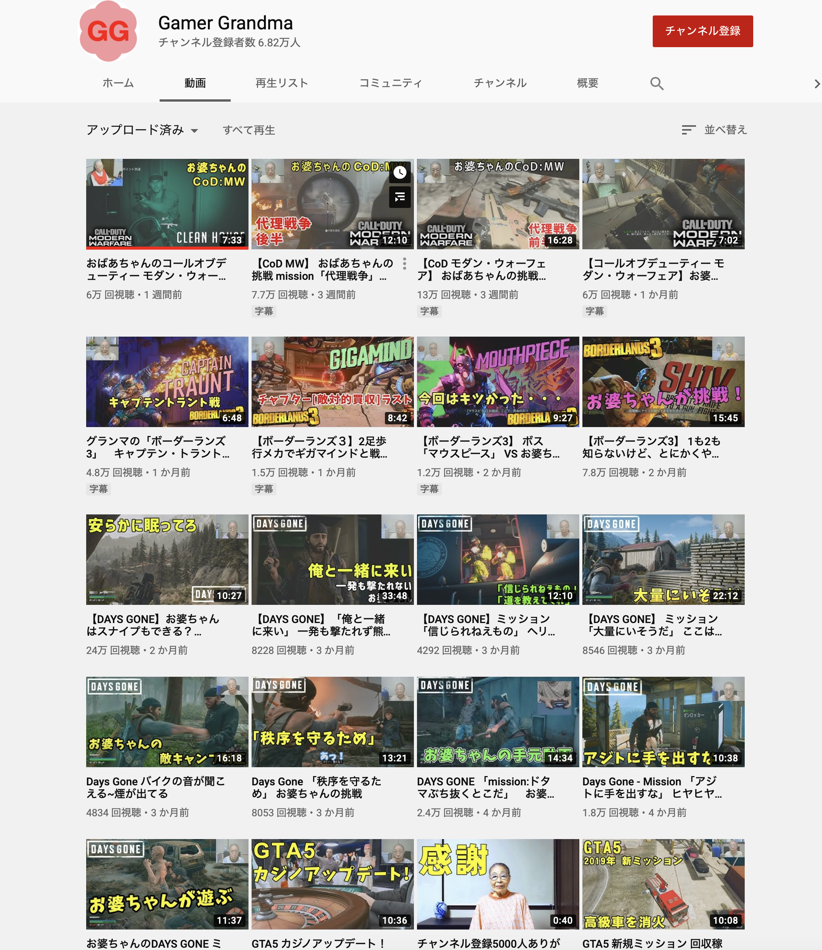Open title GTA5 カジノアップデート！
Screen dimensions: 822x950
(x=318, y=943)
